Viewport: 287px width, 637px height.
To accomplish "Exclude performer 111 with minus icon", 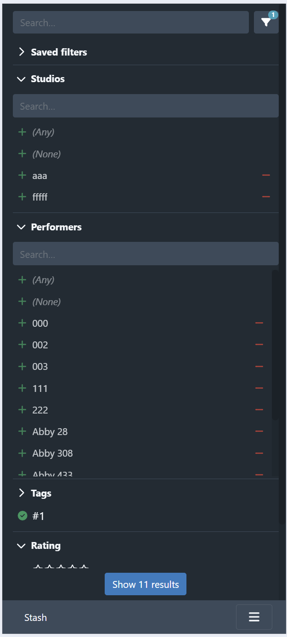I will click(259, 388).
